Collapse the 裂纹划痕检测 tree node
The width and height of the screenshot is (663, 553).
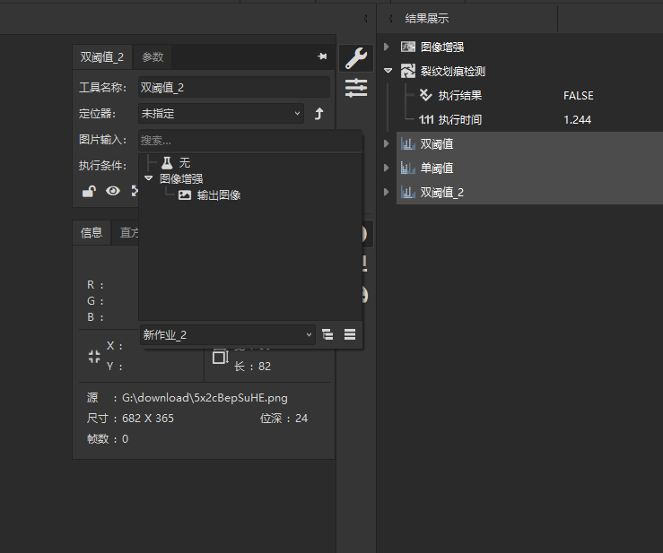click(x=388, y=71)
